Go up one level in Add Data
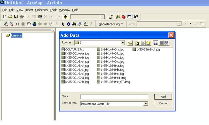The width and height of the screenshot is (209, 125). [130, 43]
